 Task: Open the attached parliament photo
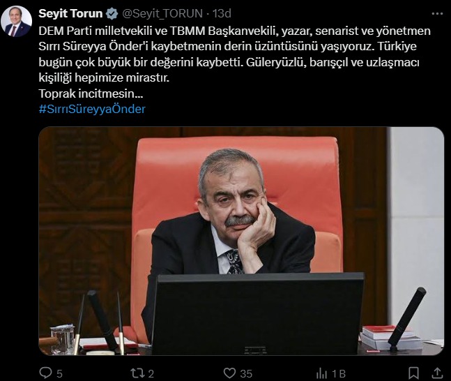pyautogui.click(x=241, y=241)
